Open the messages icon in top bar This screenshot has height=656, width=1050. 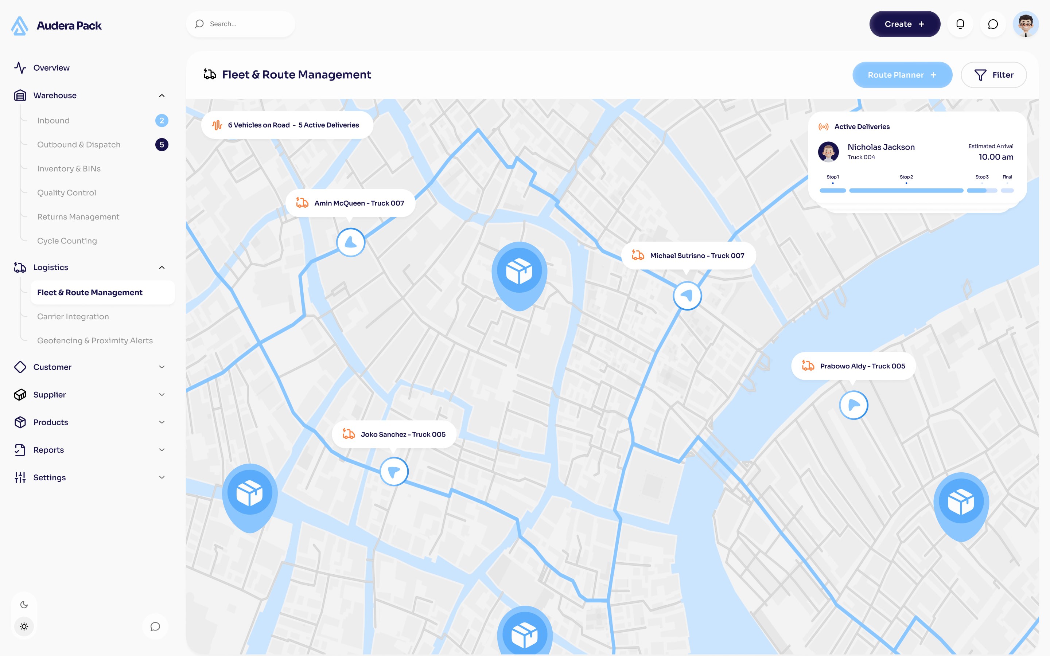coord(993,24)
